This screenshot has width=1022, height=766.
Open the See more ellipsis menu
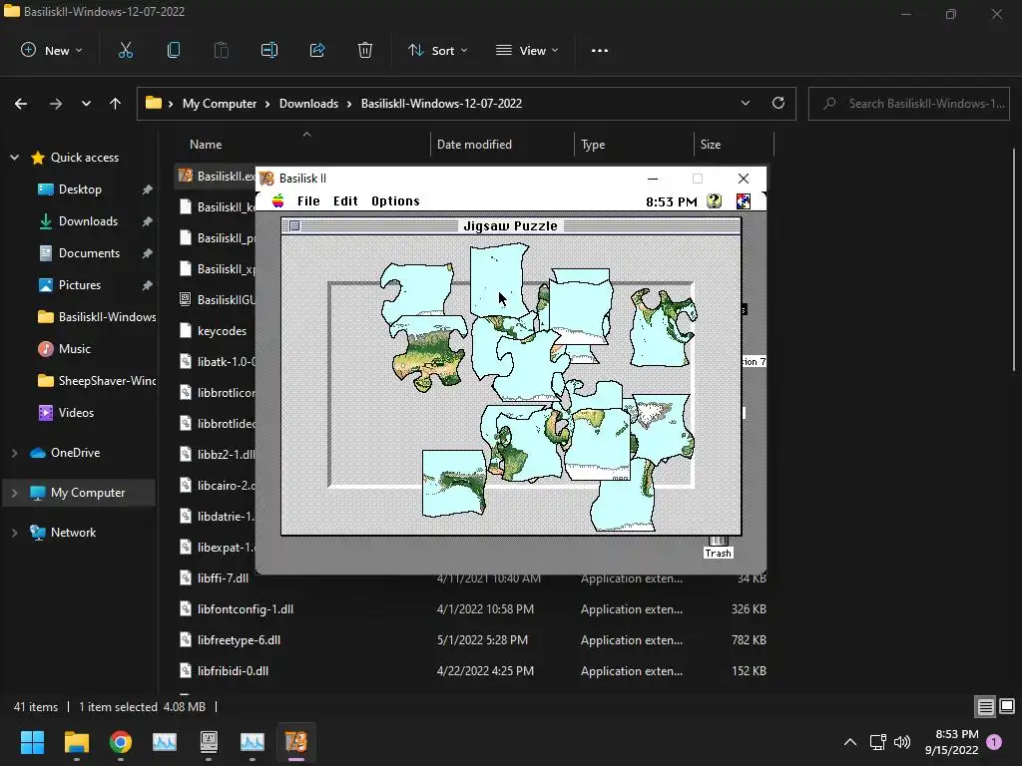point(600,50)
